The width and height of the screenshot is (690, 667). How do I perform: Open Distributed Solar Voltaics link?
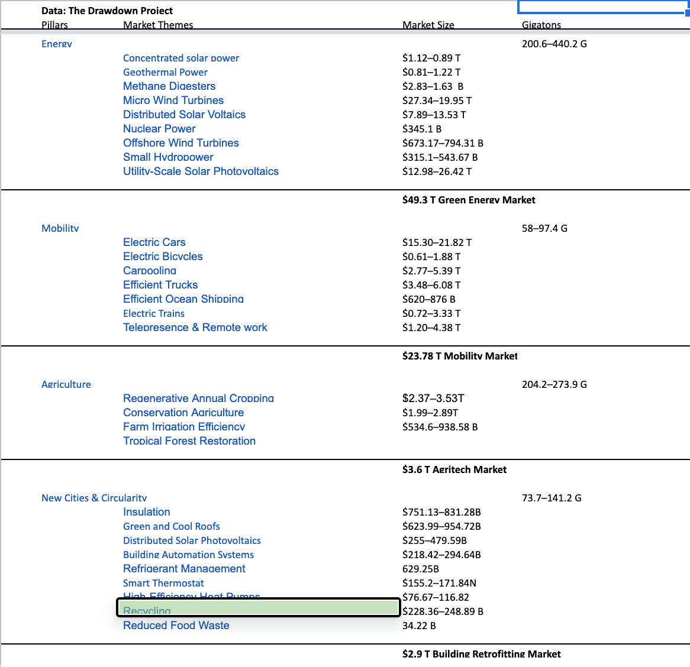pyautogui.click(x=184, y=114)
